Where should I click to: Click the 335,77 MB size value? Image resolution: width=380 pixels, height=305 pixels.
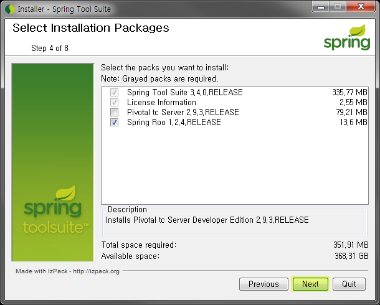point(349,93)
